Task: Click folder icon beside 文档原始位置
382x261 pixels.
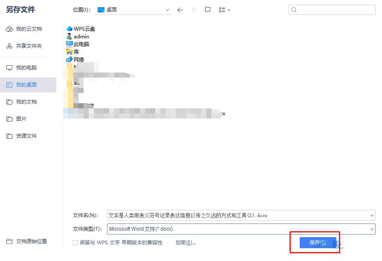Action: [x=9, y=241]
